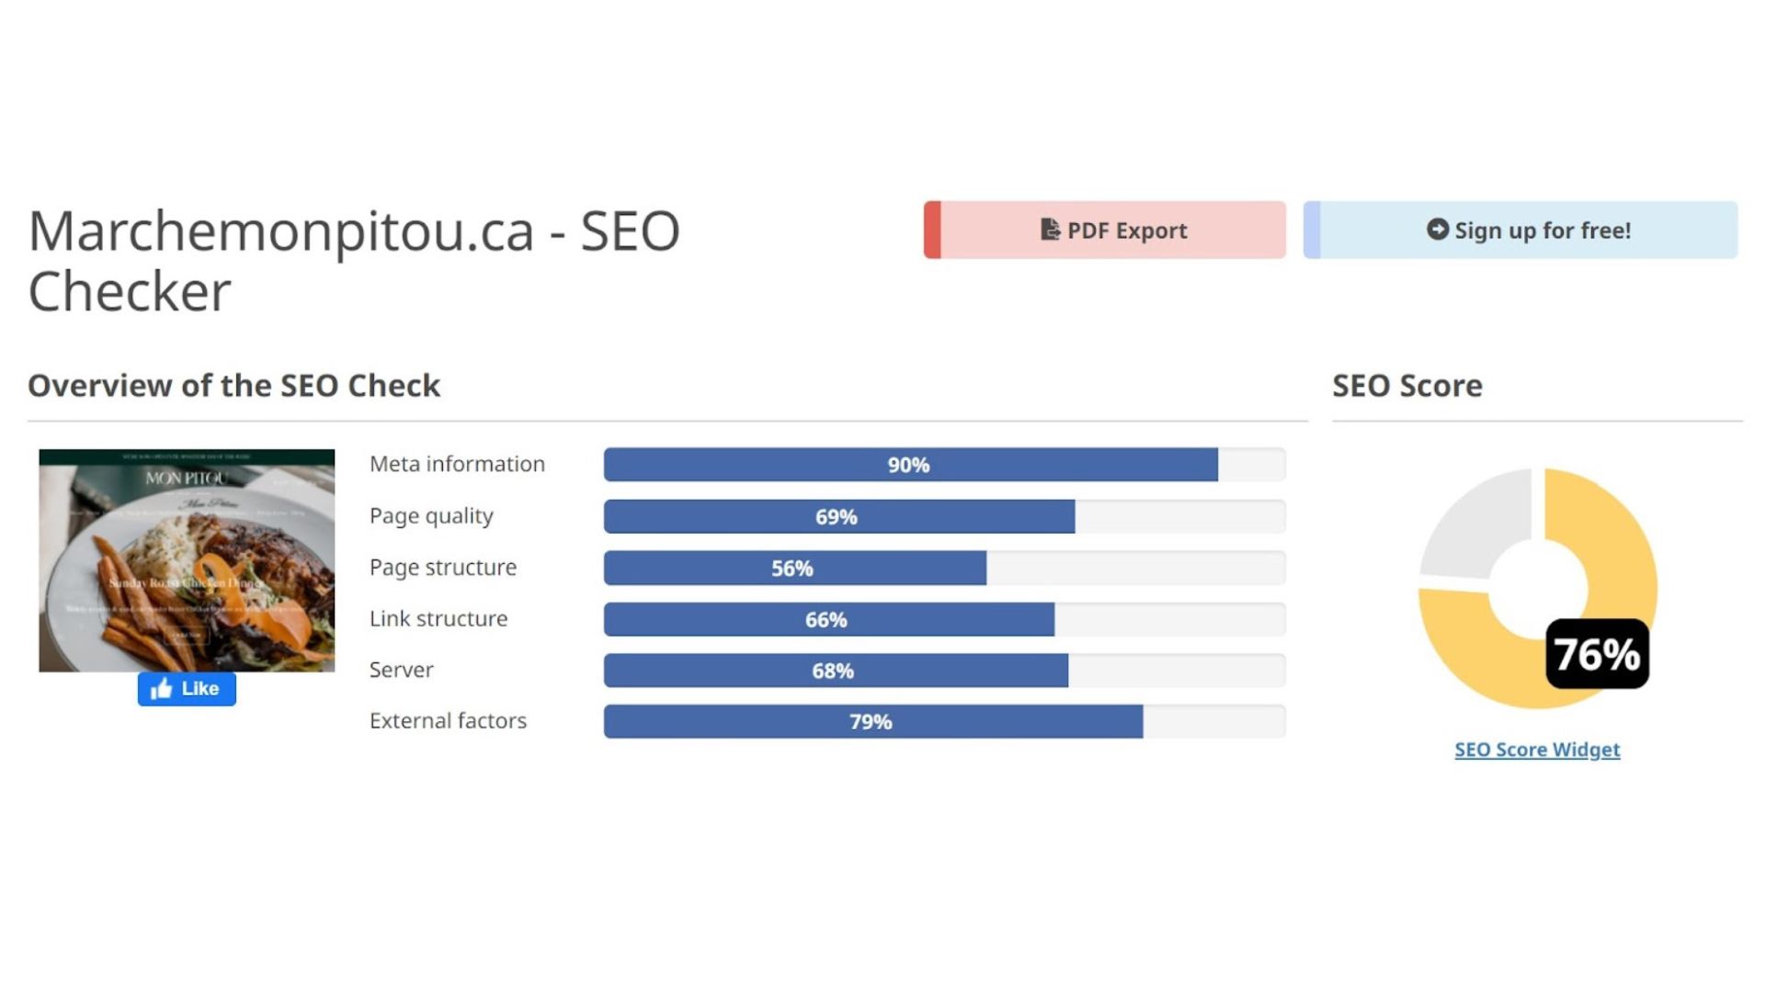Open the SEO Score Widget link
1765x992 pixels.
pos(1537,750)
